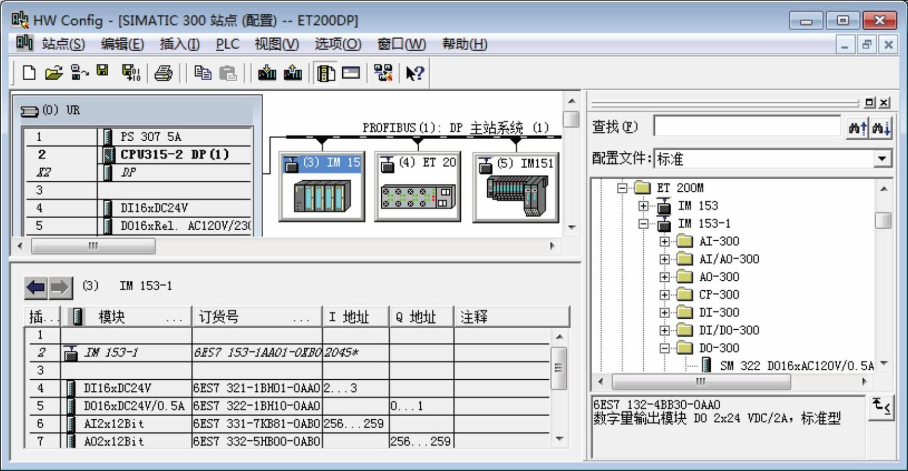The image size is (908, 471).
Task: Open the 窗口(W) menu
Action: click(402, 44)
